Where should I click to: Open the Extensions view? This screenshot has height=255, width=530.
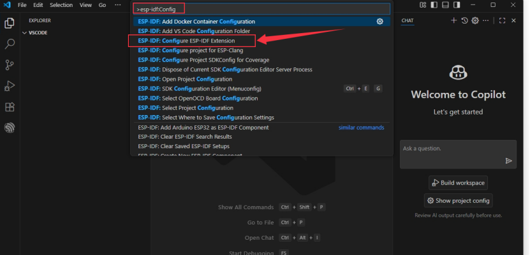point(10,107)
